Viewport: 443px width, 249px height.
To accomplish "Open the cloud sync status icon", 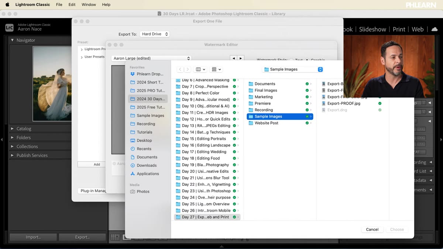I will [x=435, y=29].
